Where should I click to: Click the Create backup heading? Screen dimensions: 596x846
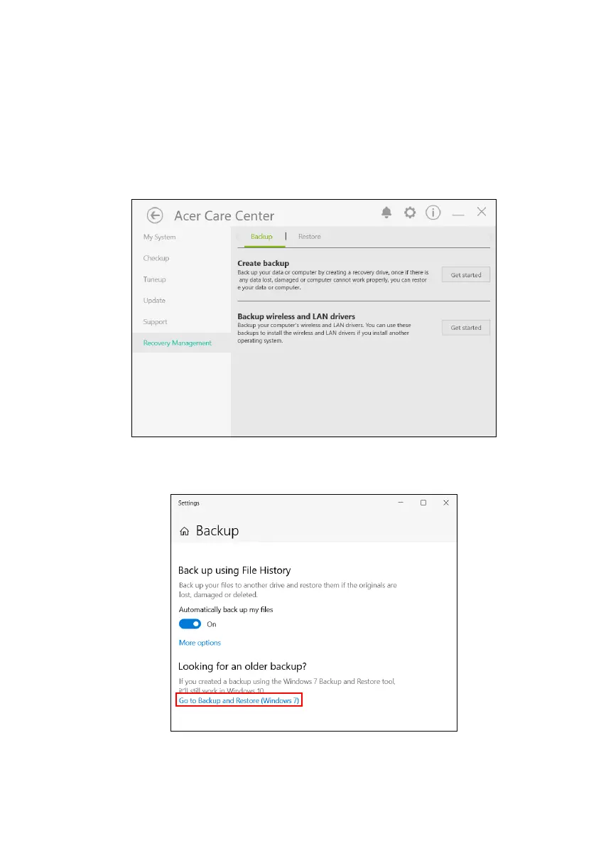point(264,263)
